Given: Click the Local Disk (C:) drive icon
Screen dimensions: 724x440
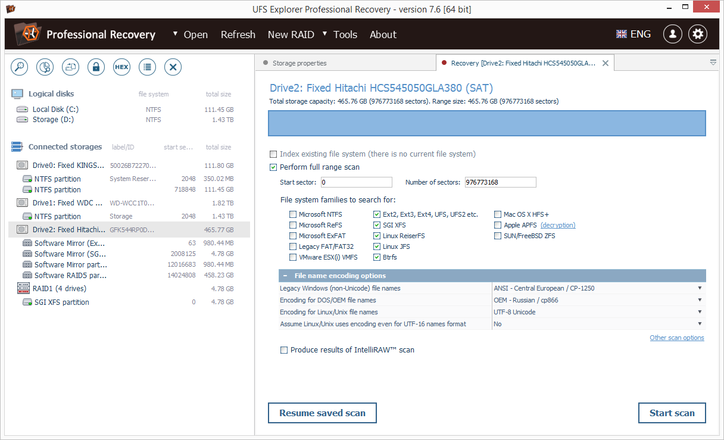Looking at the screenshot, I should click(22, 110).
